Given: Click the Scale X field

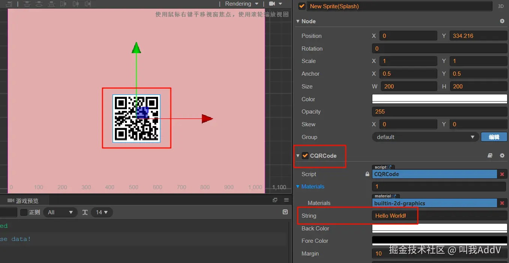Looking at the screenshot, I should click(408, 61).
